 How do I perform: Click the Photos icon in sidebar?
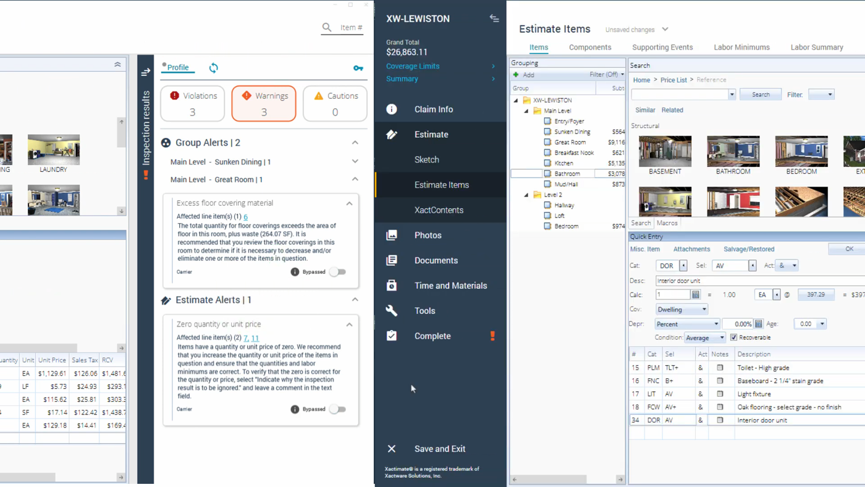392,235
